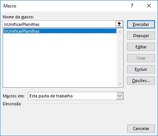Click the Depurar button
158x136 pixels.
click(x=141, y=36)
